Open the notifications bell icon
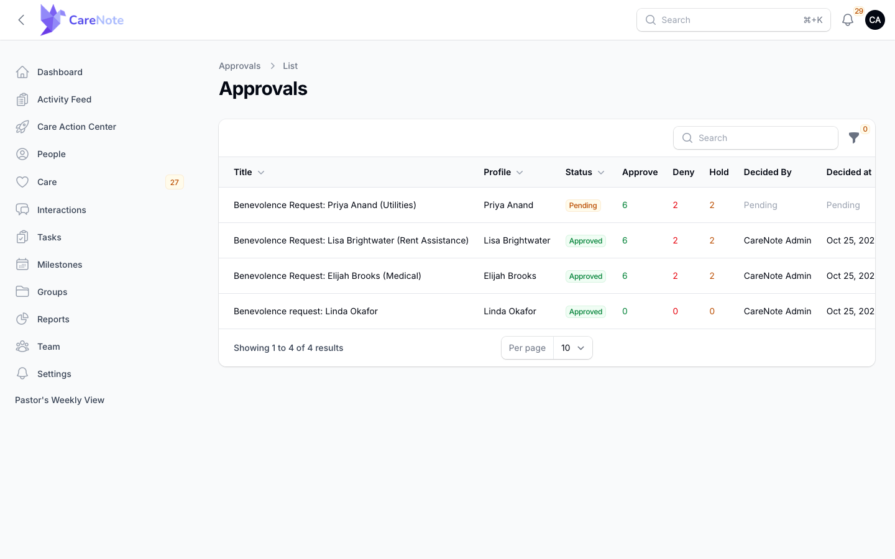 pos(848,20)
